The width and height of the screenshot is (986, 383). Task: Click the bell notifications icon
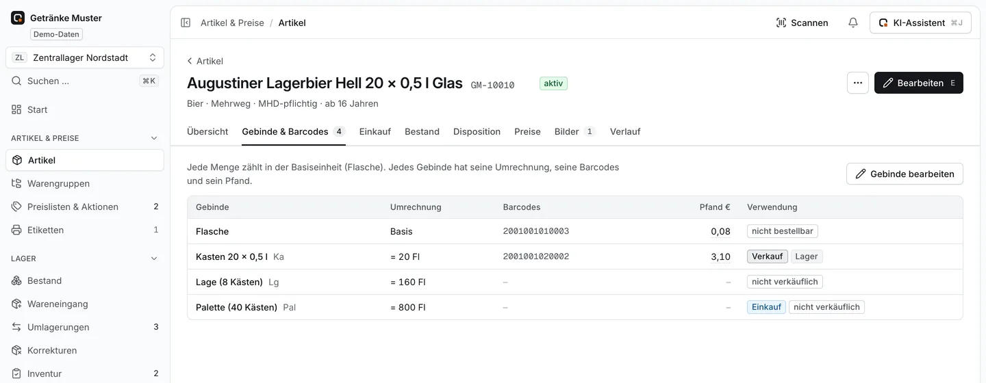click(853, 23)
